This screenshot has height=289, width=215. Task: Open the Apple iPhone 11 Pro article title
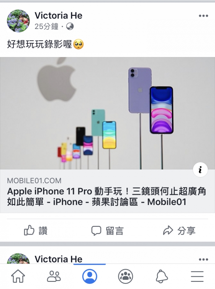[106, 196]
